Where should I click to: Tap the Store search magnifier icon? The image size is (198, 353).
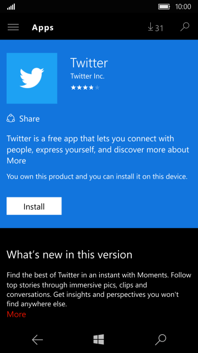185,27
